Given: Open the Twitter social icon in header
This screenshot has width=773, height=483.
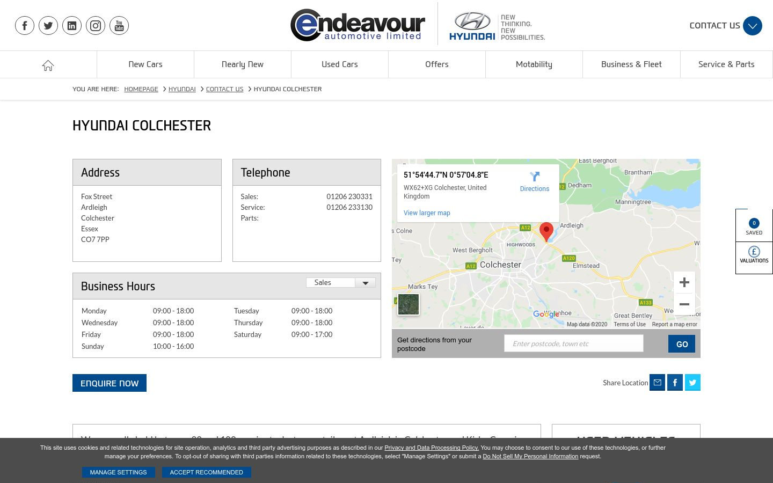Looking at the screenshot, I should point(48,25).
